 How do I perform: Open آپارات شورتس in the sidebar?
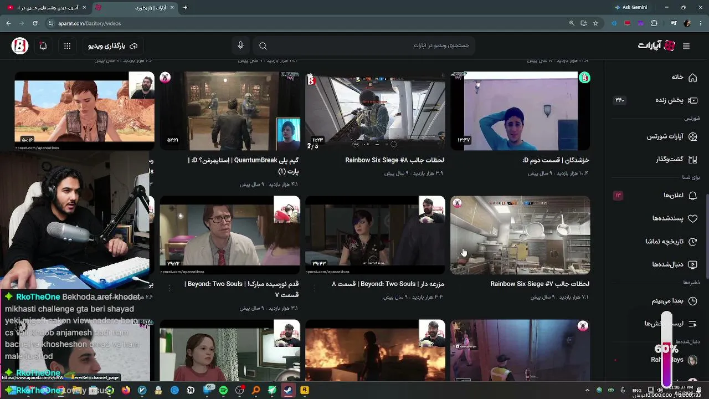coord(672,136)
